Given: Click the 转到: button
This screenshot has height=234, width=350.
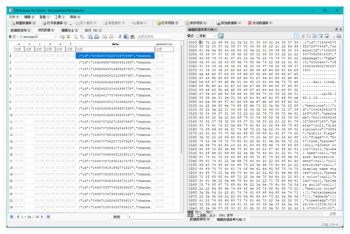Looking at the screenshot, I should coord(117,217).
